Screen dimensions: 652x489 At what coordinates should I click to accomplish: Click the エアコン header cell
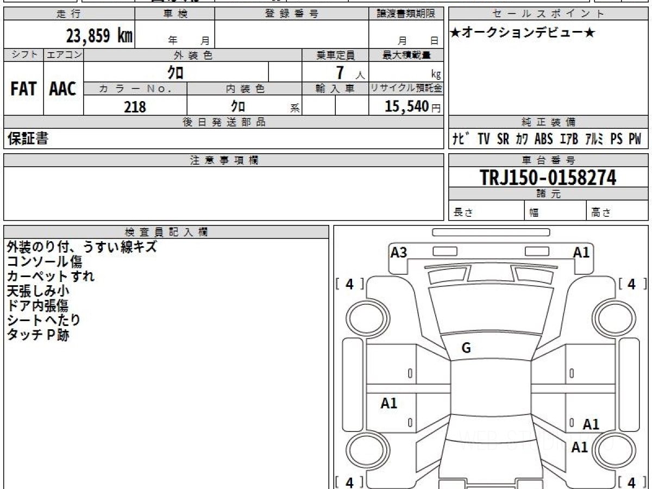[x=64, y=55]
